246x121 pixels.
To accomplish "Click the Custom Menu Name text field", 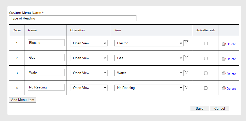I will (x=73, y=18).
